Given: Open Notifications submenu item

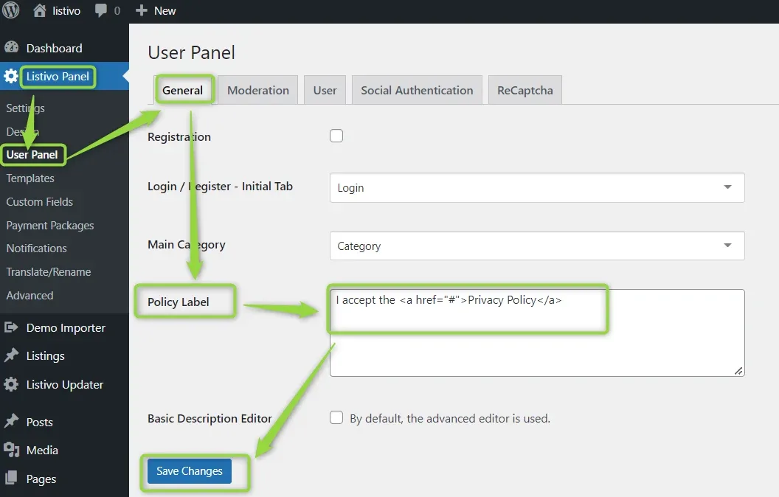Looking at the screenshot, I should pos(36,248).
